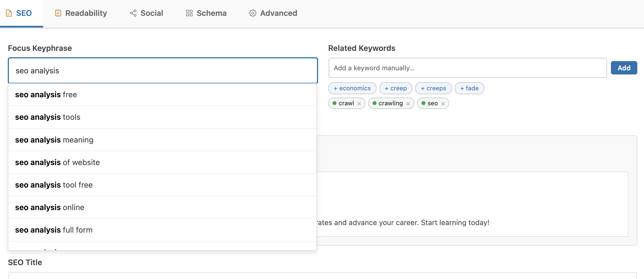
Task: Click the Readability page icon
Action: tap(58, 13)
